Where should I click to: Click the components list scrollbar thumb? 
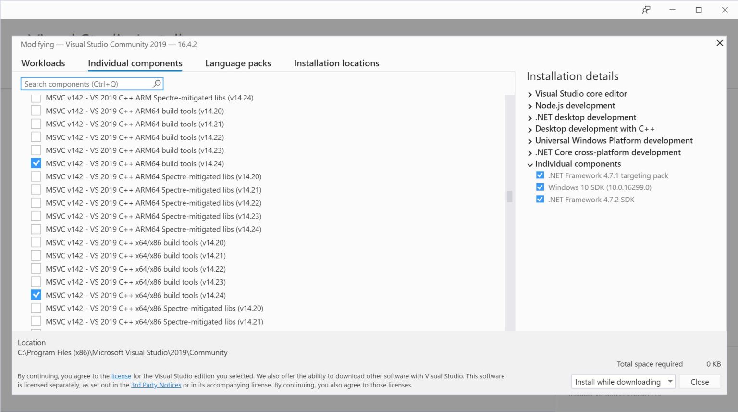coord(510,197)
